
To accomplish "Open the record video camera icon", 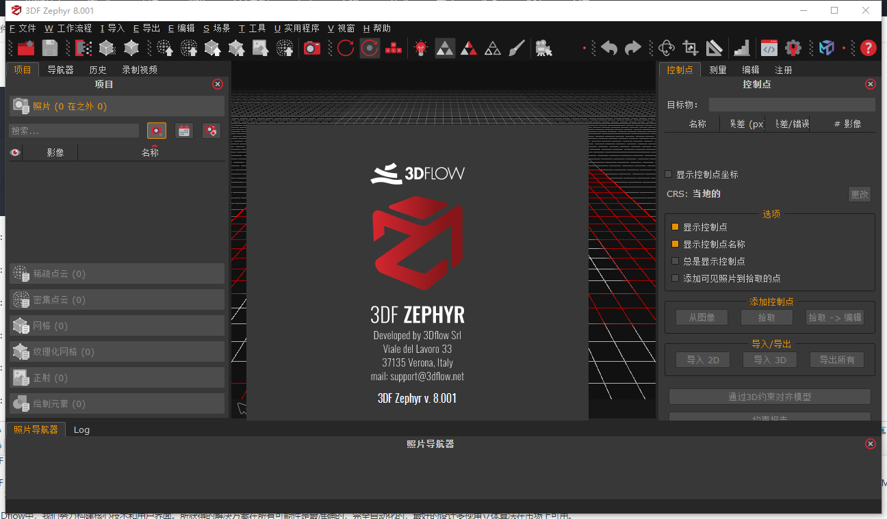I will coord(544,48).
